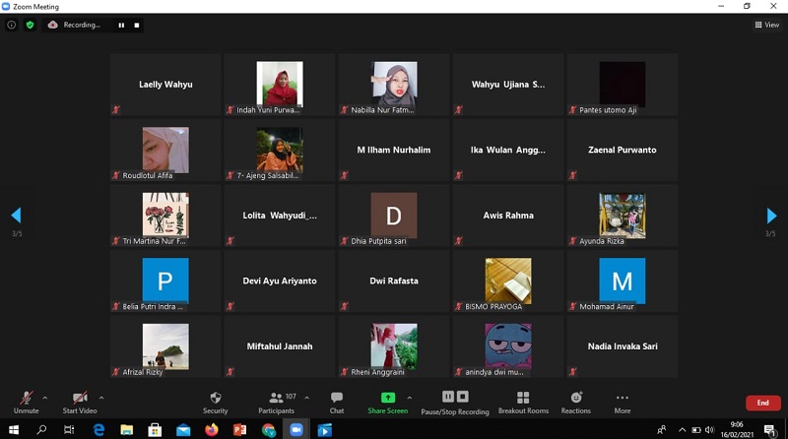Expand video options arrow beside Start Video
This screenshot has width=788, height=439.
(x=101, y=398)
